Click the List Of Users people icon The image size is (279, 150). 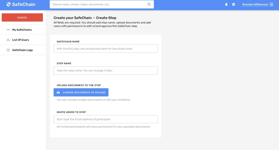8,40
